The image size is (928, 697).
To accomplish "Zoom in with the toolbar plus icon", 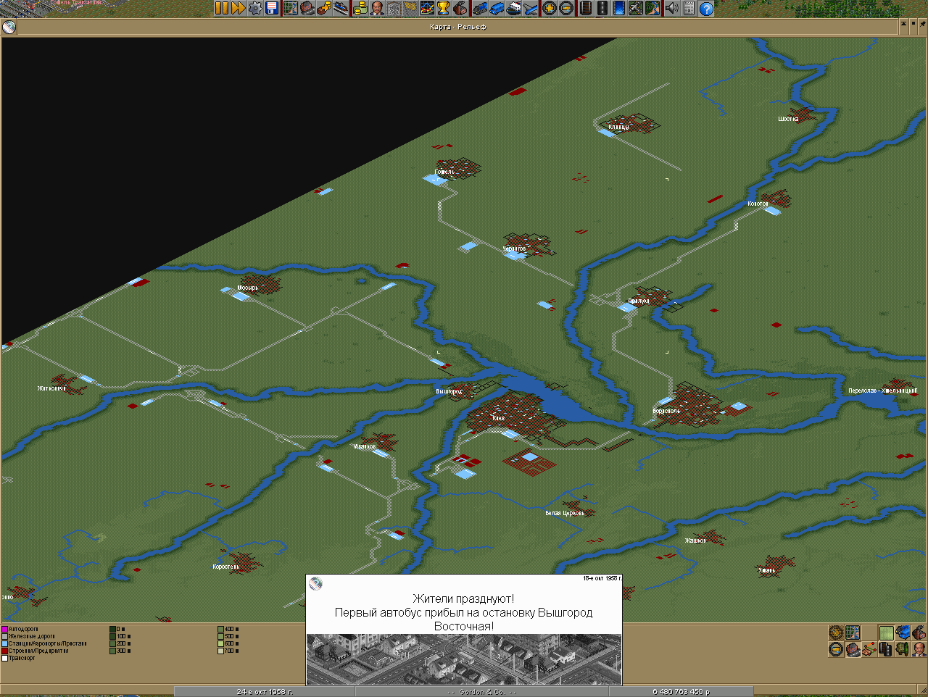I will coord(550,8).
